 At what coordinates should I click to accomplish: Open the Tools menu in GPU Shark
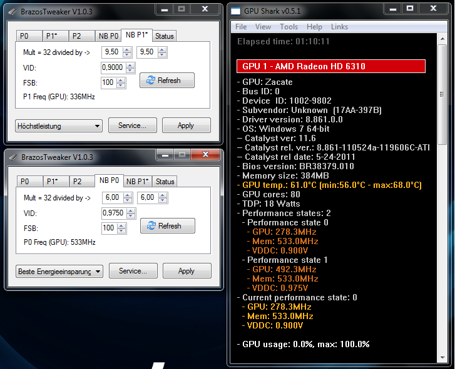(289, 27)
